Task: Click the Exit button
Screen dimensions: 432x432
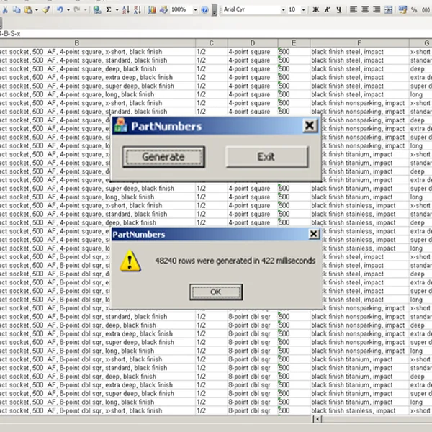Action: (266, 157)
